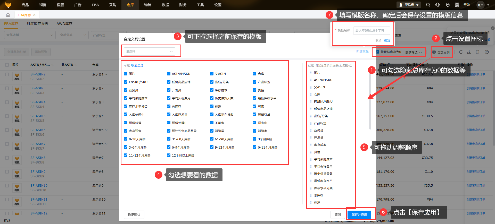Click the 模板名称 input field

(x=371, y=30)
